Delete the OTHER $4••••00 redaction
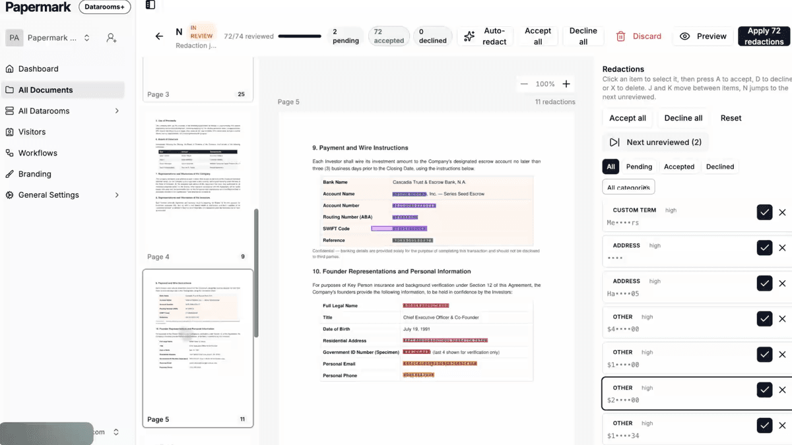Screen dimensions: 792x445 (783, 319)
